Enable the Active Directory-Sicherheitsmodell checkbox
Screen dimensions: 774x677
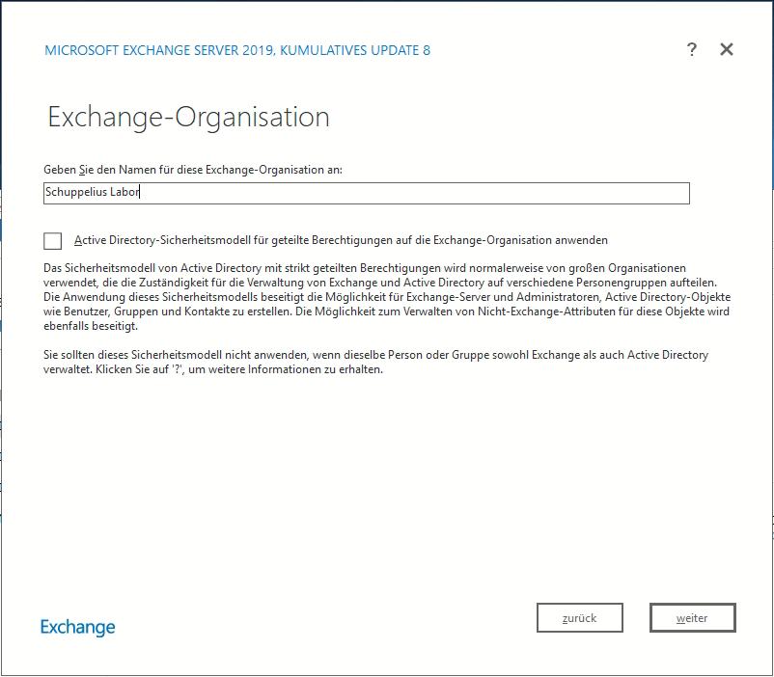click(52, 241)
